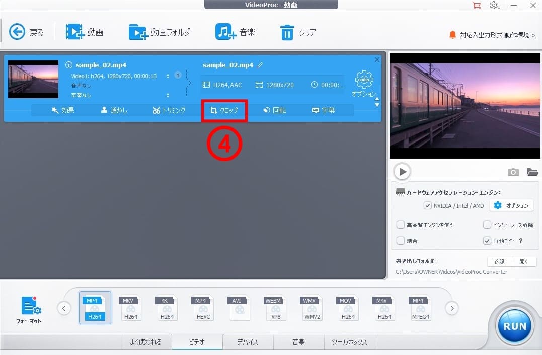Remove sample_02.mp4 with the X button
Screen dimensions: 542x355
(x=377, y=60)
